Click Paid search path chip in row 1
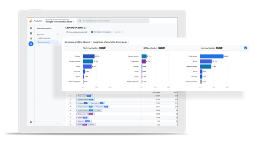Screen dimensions: 274x157 [x=85, y=96]
